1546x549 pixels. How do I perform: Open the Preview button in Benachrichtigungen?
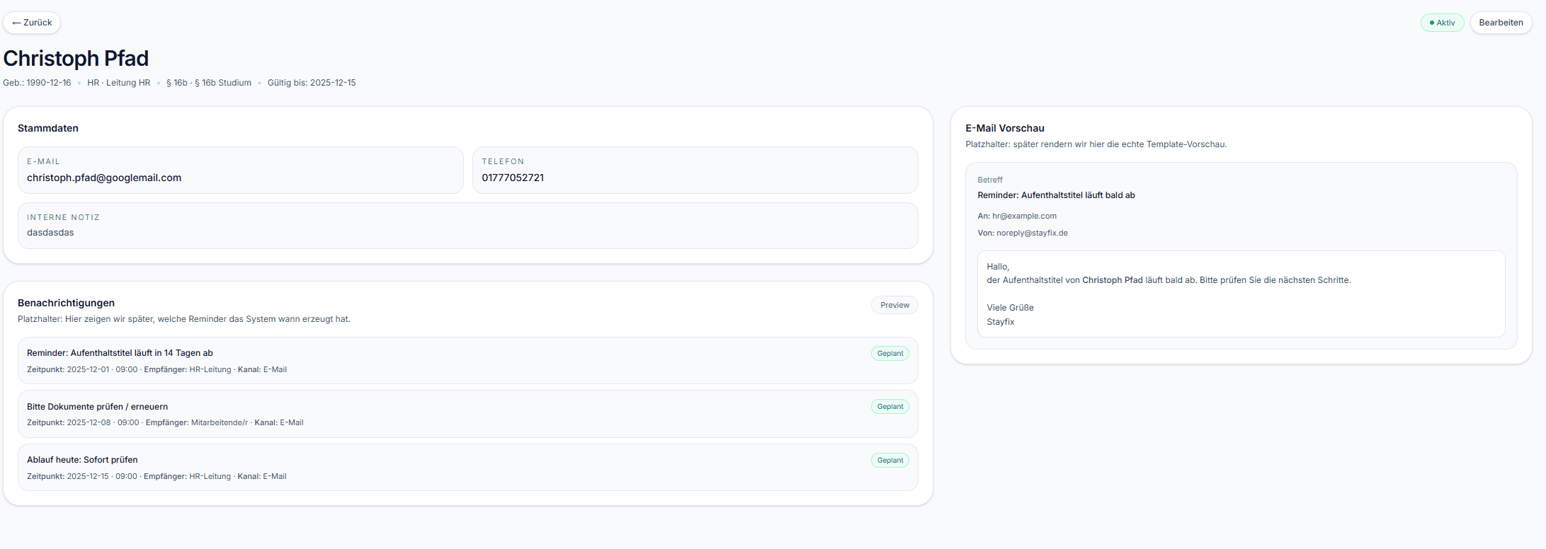click(x=894, y=305)
